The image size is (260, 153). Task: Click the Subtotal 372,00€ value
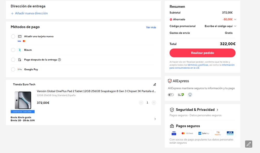[227, 12]
